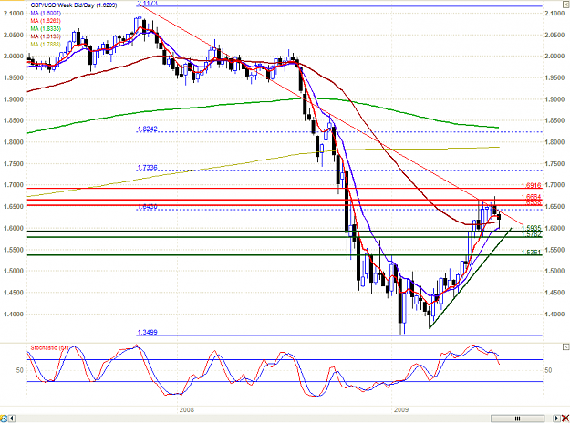Select the blue MA (1.6007) legend entry

(46, 13)
